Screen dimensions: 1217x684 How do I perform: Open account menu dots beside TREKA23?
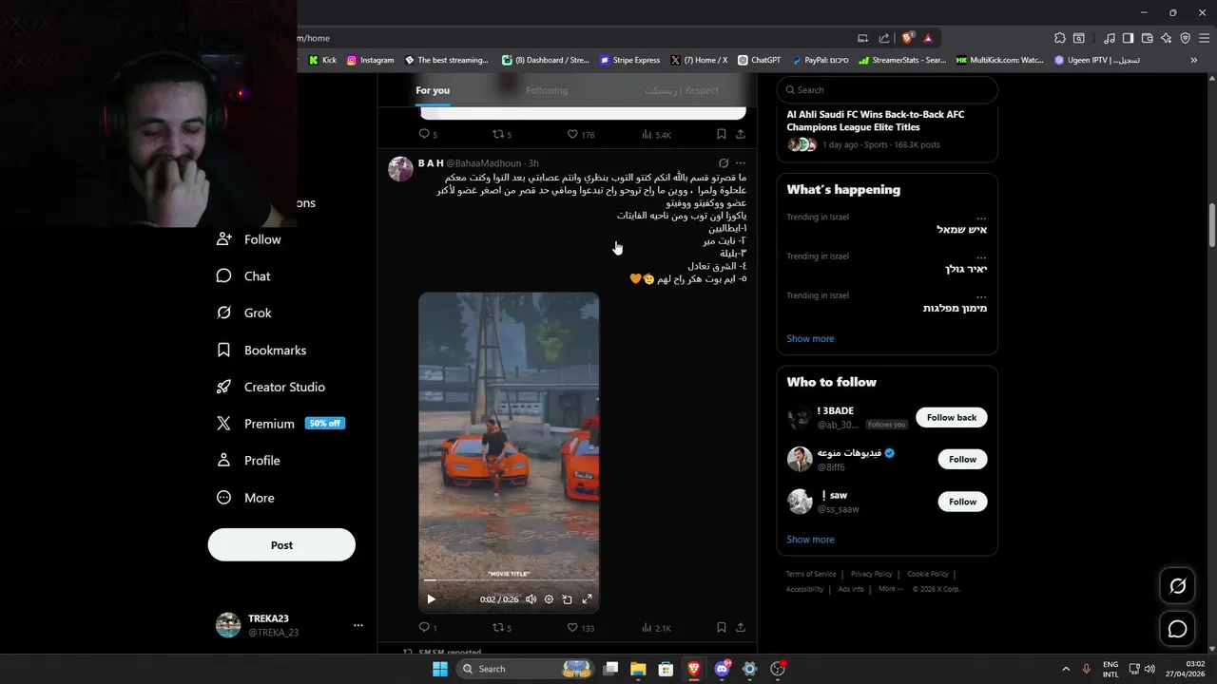coord(358,625)
